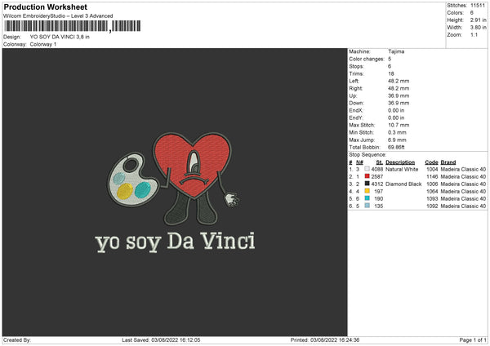Click the stitch count 4088 in row 1
The width and height of the screenshot is (490, 346).
377,169
